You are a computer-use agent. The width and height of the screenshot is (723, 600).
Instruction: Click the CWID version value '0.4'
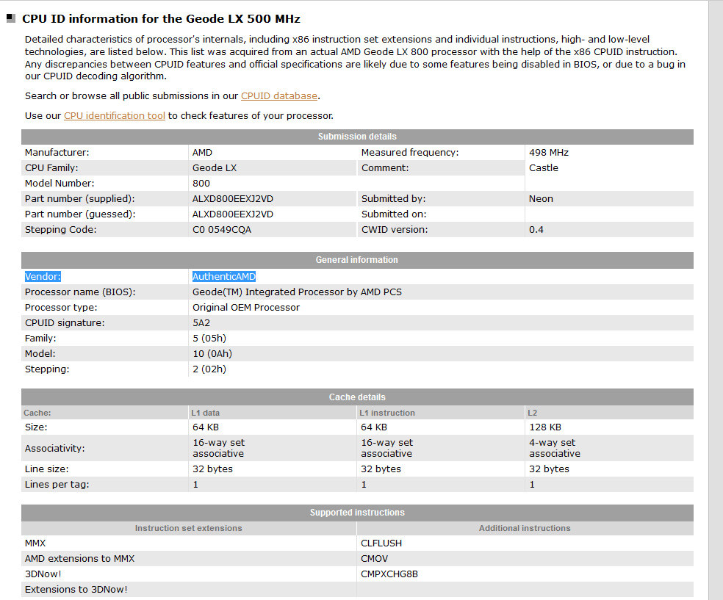[x=536, y=229]
